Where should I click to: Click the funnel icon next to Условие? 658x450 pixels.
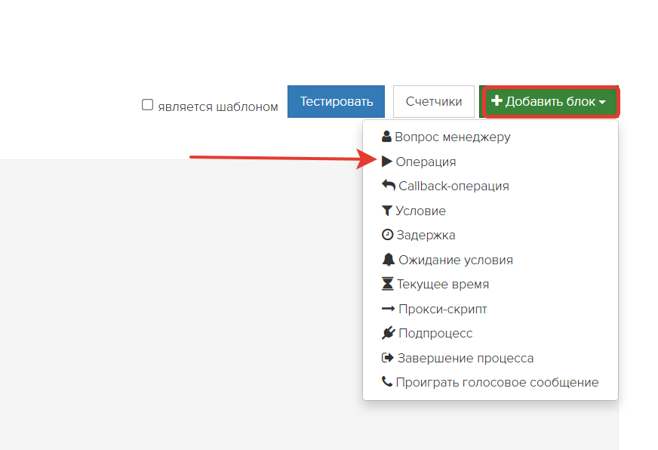[386, 211]
